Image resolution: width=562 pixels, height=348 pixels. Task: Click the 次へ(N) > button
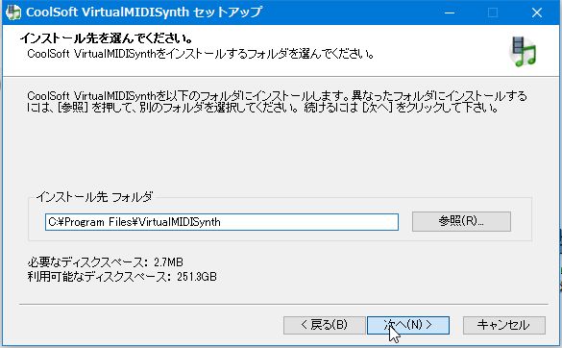tap(408, 325)
